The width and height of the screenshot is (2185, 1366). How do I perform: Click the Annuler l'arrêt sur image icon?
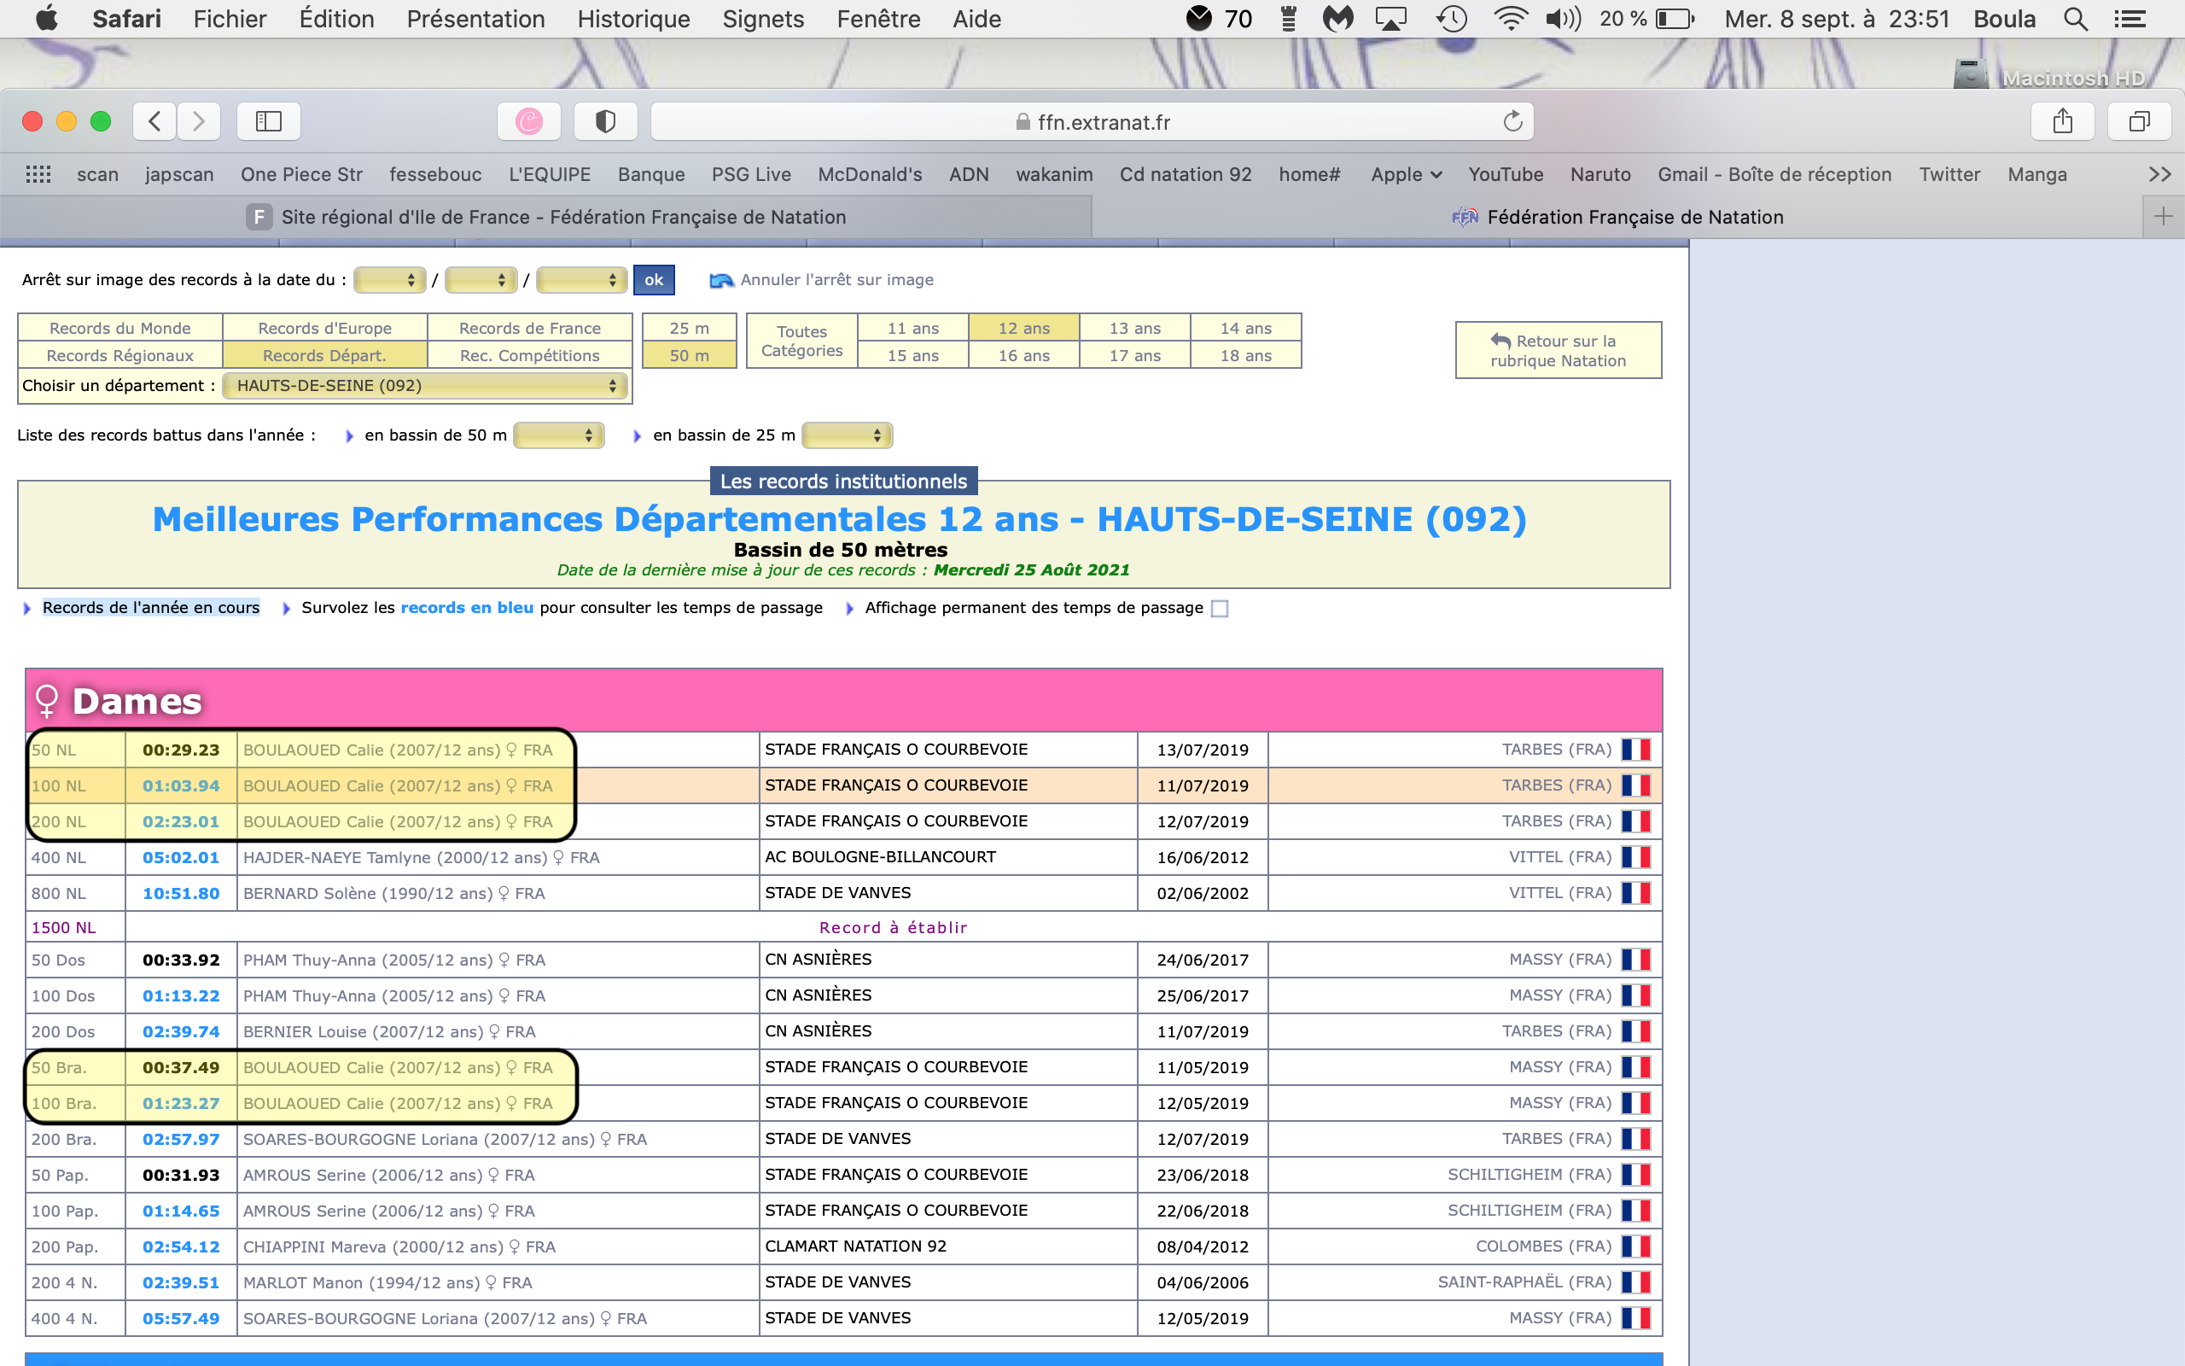pos(721,280)
